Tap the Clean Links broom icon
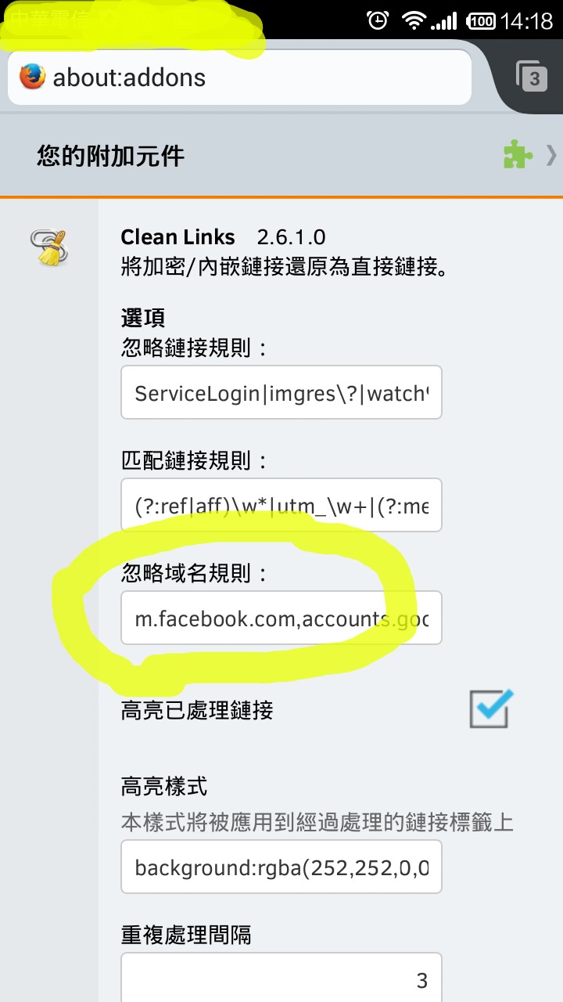Viewport: 563px width, 1002px height. tap(49, 247)
